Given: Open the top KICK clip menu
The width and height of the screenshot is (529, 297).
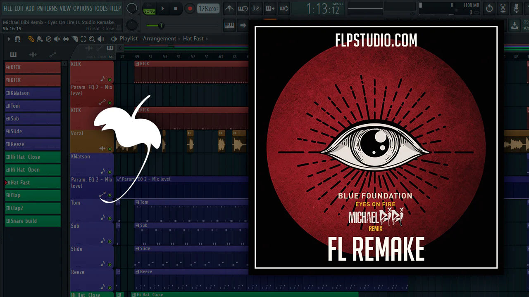Looking at the screenshot, I should coord(137,64).
